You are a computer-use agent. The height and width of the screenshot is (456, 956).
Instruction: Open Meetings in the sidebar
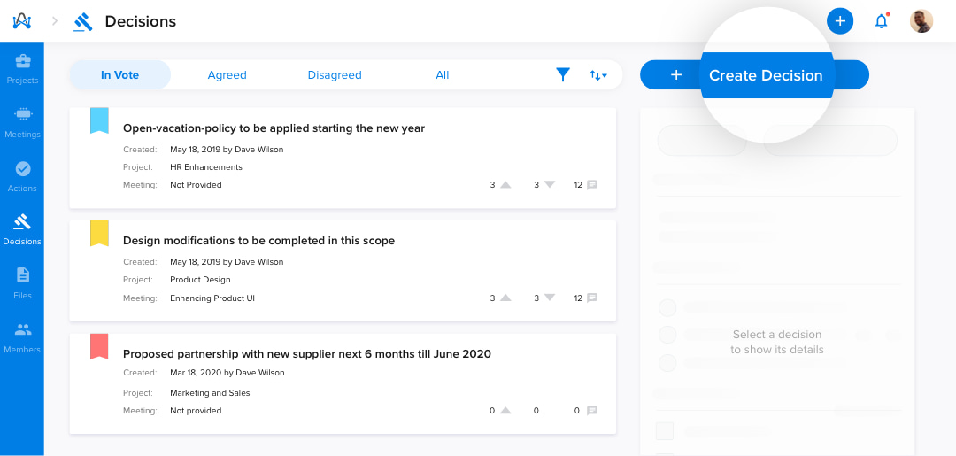(22, 122)
